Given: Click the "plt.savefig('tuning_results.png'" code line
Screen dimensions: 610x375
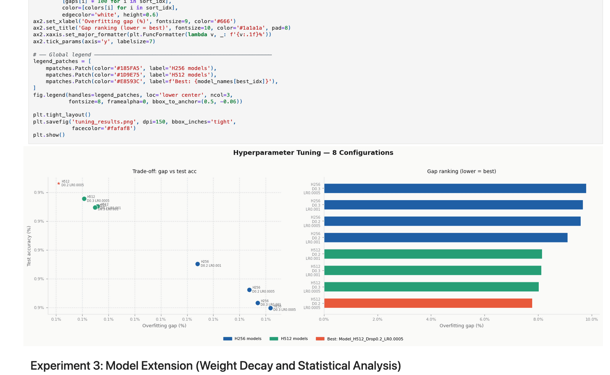Looking at the screenshot, I should [x=135, y=122].
